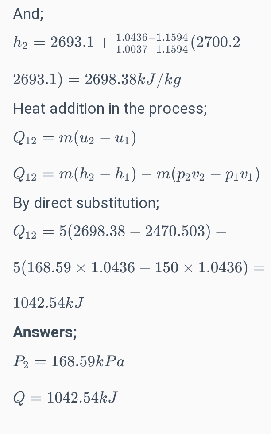Click the result 2698.38kJ/kg
Screen dimensions: 271x434
pos(132,80)
